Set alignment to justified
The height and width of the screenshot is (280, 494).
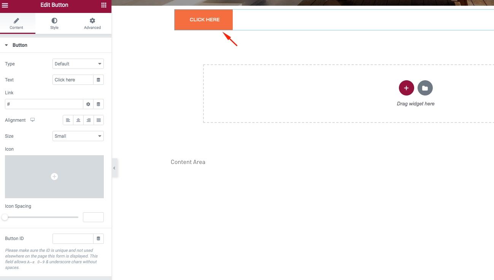pyautogui.click(x=98, y=120)
